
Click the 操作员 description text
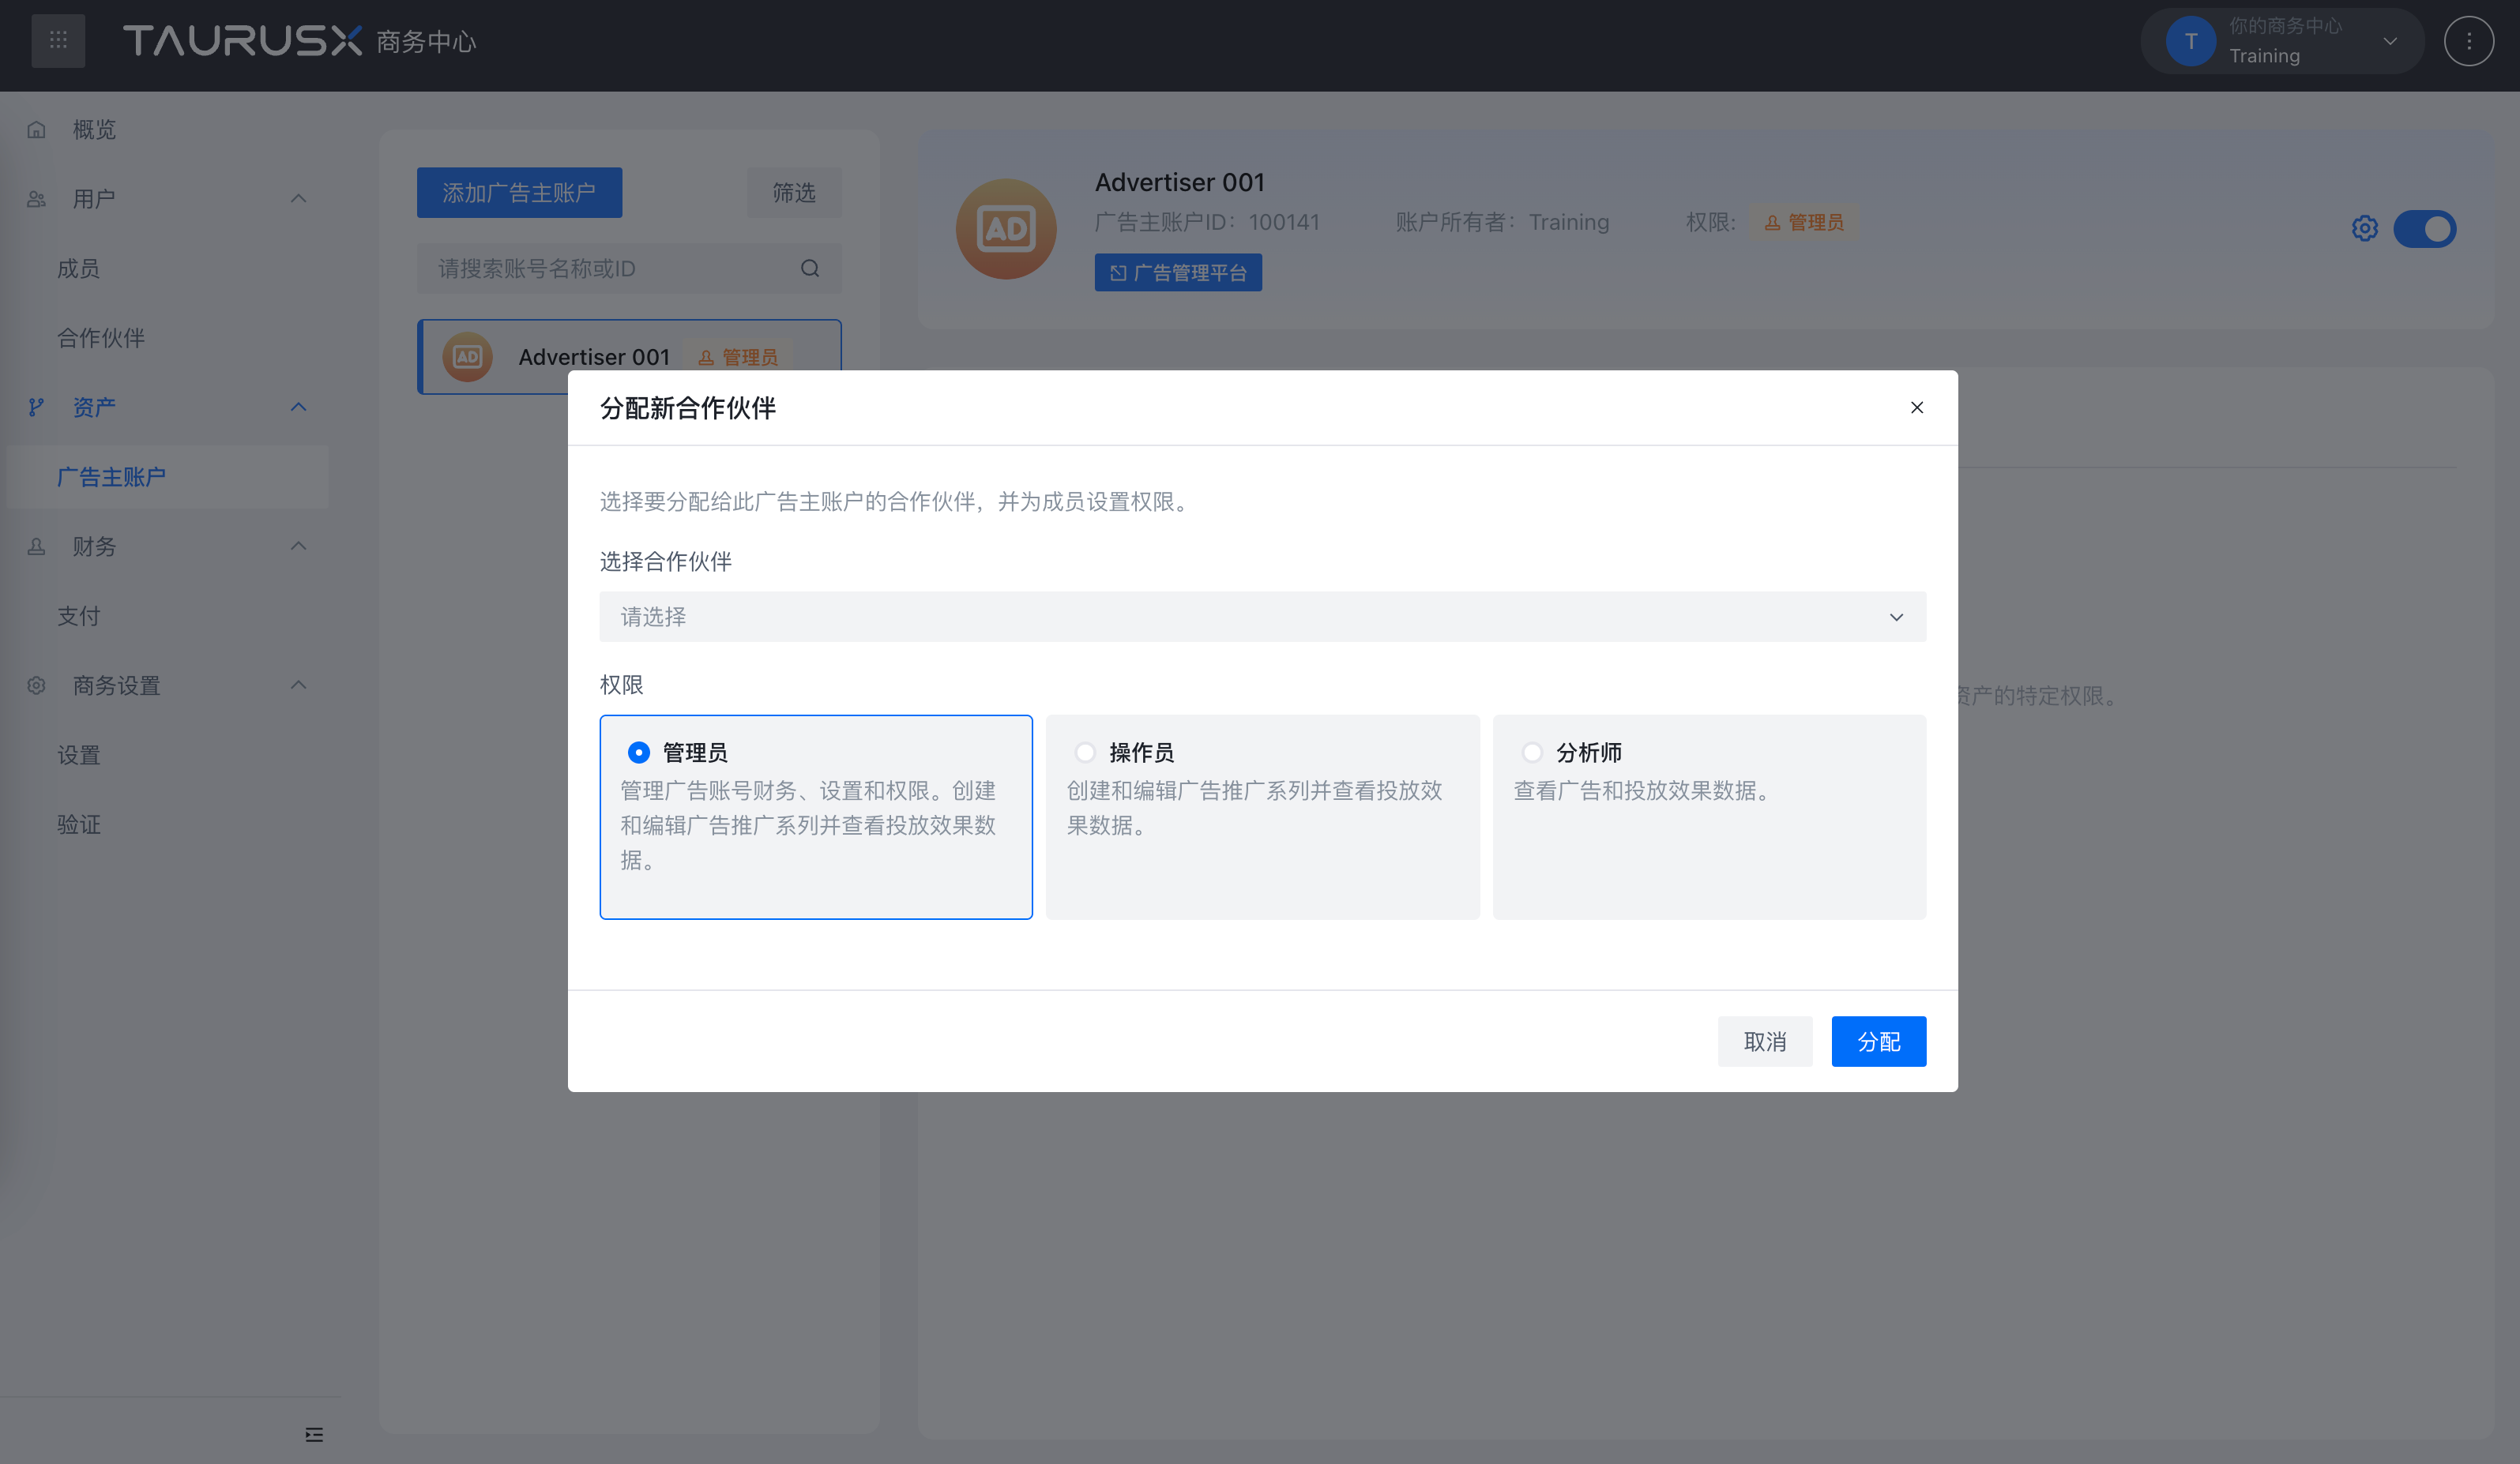coord(1254,808)
